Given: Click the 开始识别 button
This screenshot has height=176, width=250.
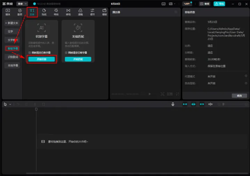Looking at the screenshot, I should coord(42,59).
